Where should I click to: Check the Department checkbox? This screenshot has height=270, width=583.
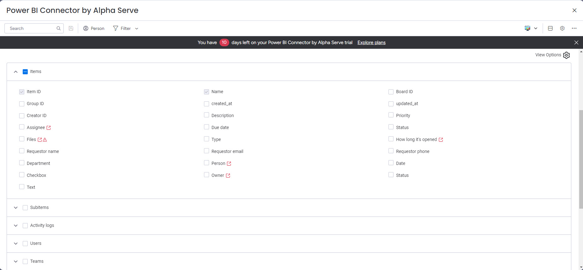pyautogui.click(x=22, y=163)
